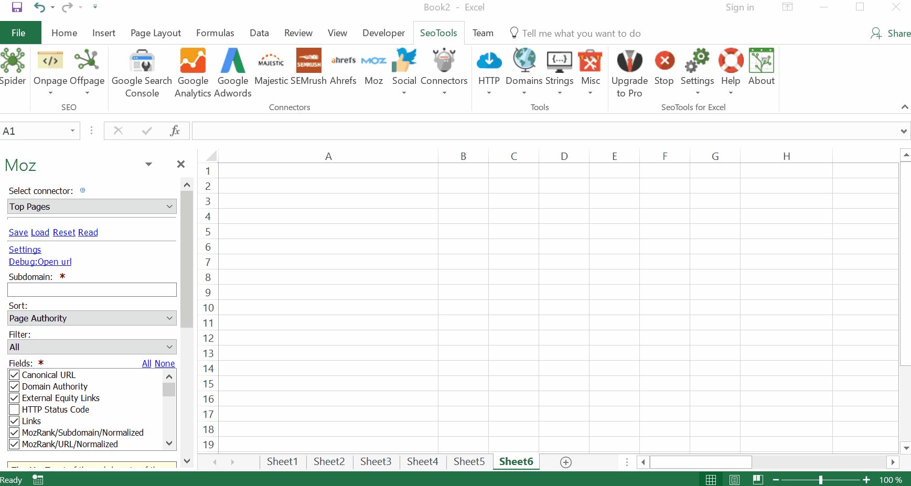The image size is (911, 486).
Task: Click the Save link in Moz pane
Action: (18, 232)
